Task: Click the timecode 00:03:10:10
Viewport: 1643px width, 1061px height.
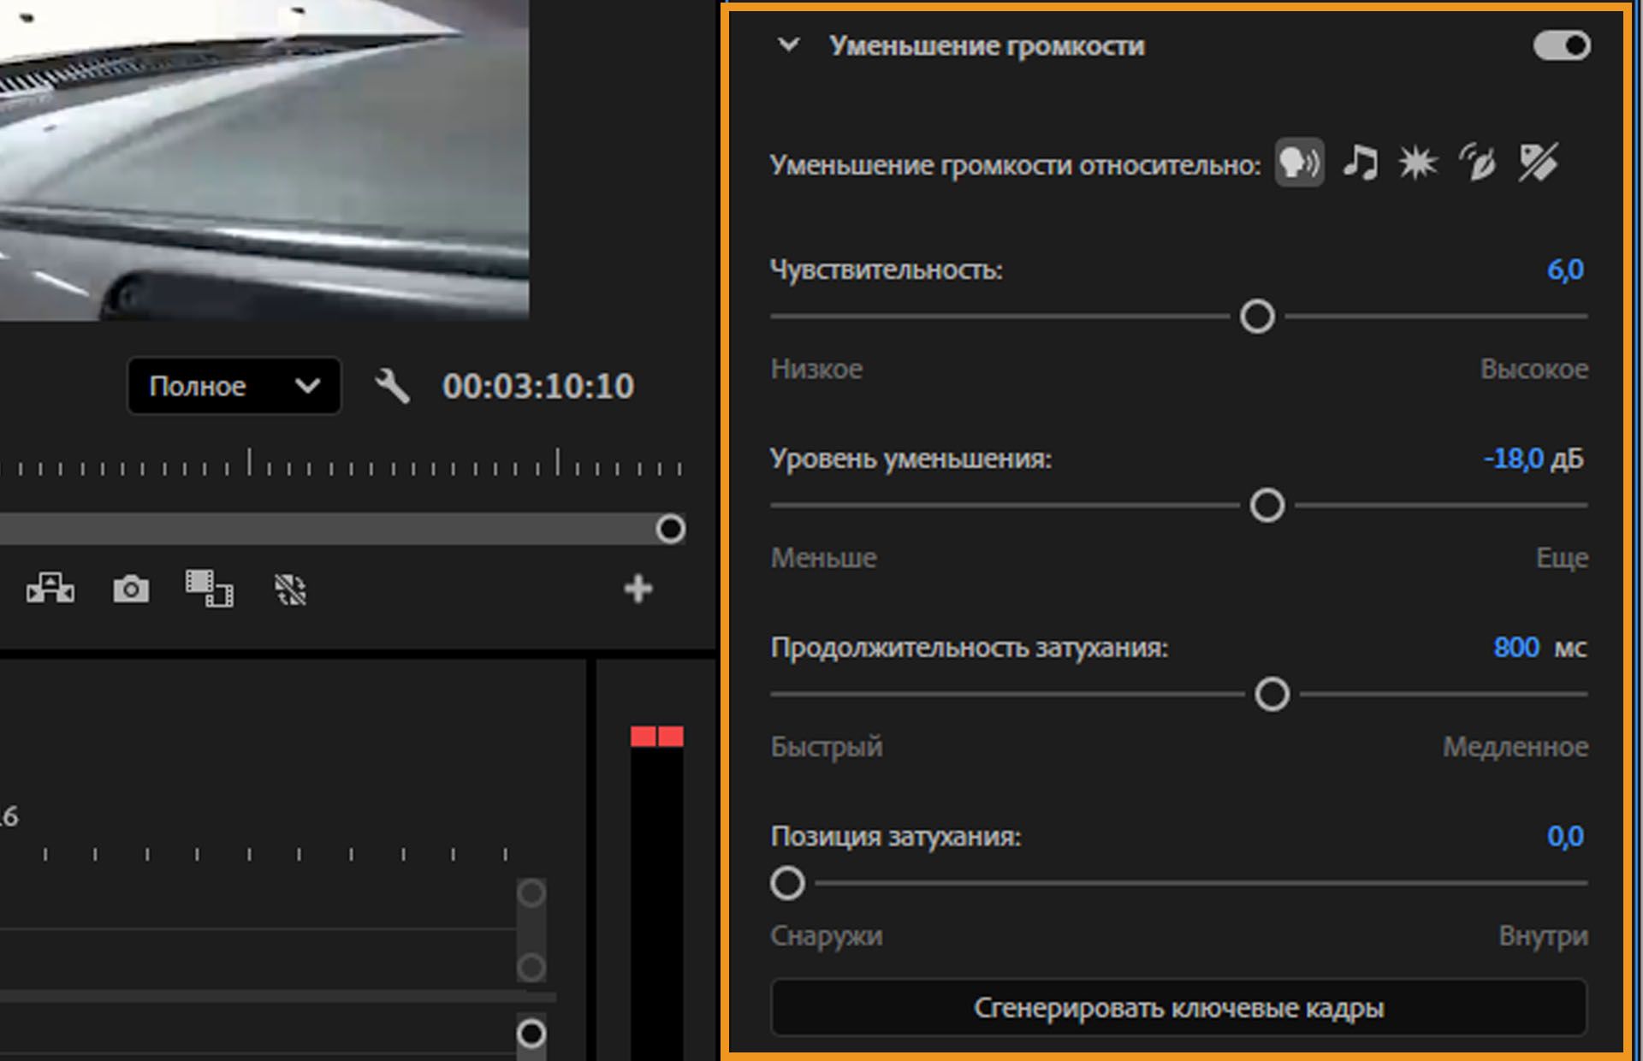Action: click(537, 386)
